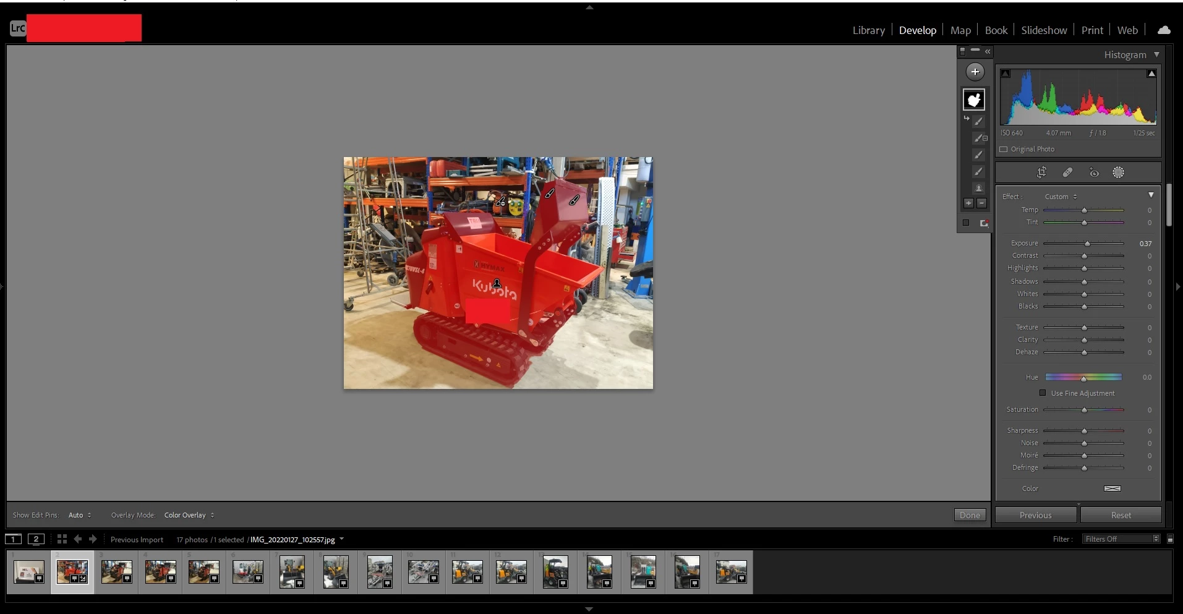Switch to the Develop module

pyautogui.click(x=917, y=30)
